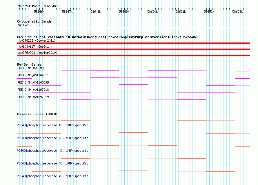Click the red loss bar under nsv598252
Screen dimensions: 258x185
pyautogui.click(x=133, y=43)
